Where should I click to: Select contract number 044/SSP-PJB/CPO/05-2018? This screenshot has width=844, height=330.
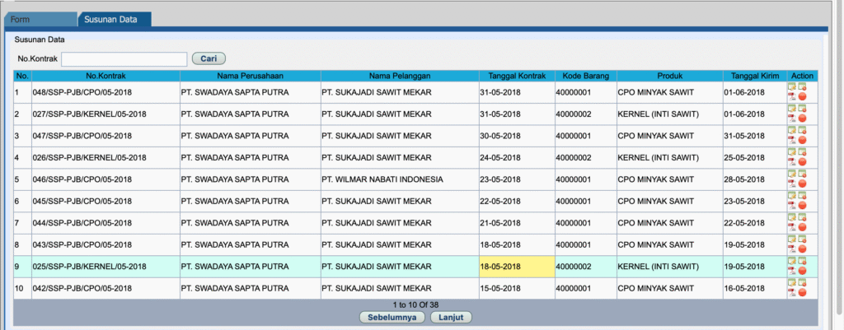[x=82, y=223]
